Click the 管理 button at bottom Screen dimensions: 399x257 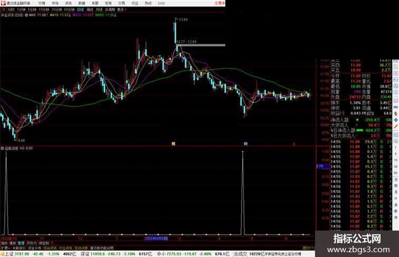point(21,243)
